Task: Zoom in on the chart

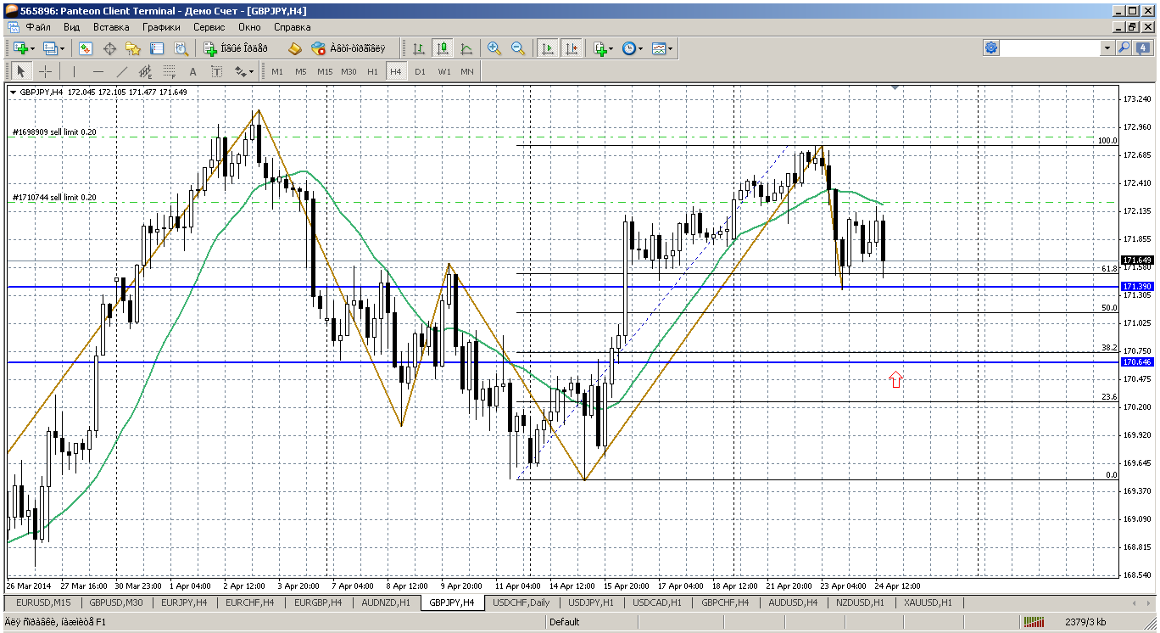Action: (x=494, y=48)
